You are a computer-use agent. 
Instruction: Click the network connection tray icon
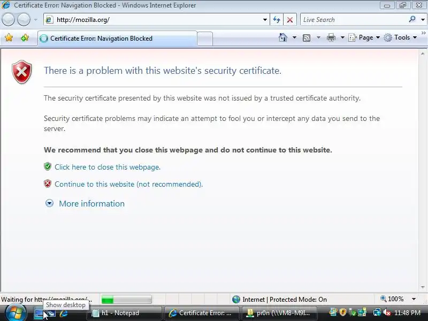pyautogui.click(x=377, y=312)
